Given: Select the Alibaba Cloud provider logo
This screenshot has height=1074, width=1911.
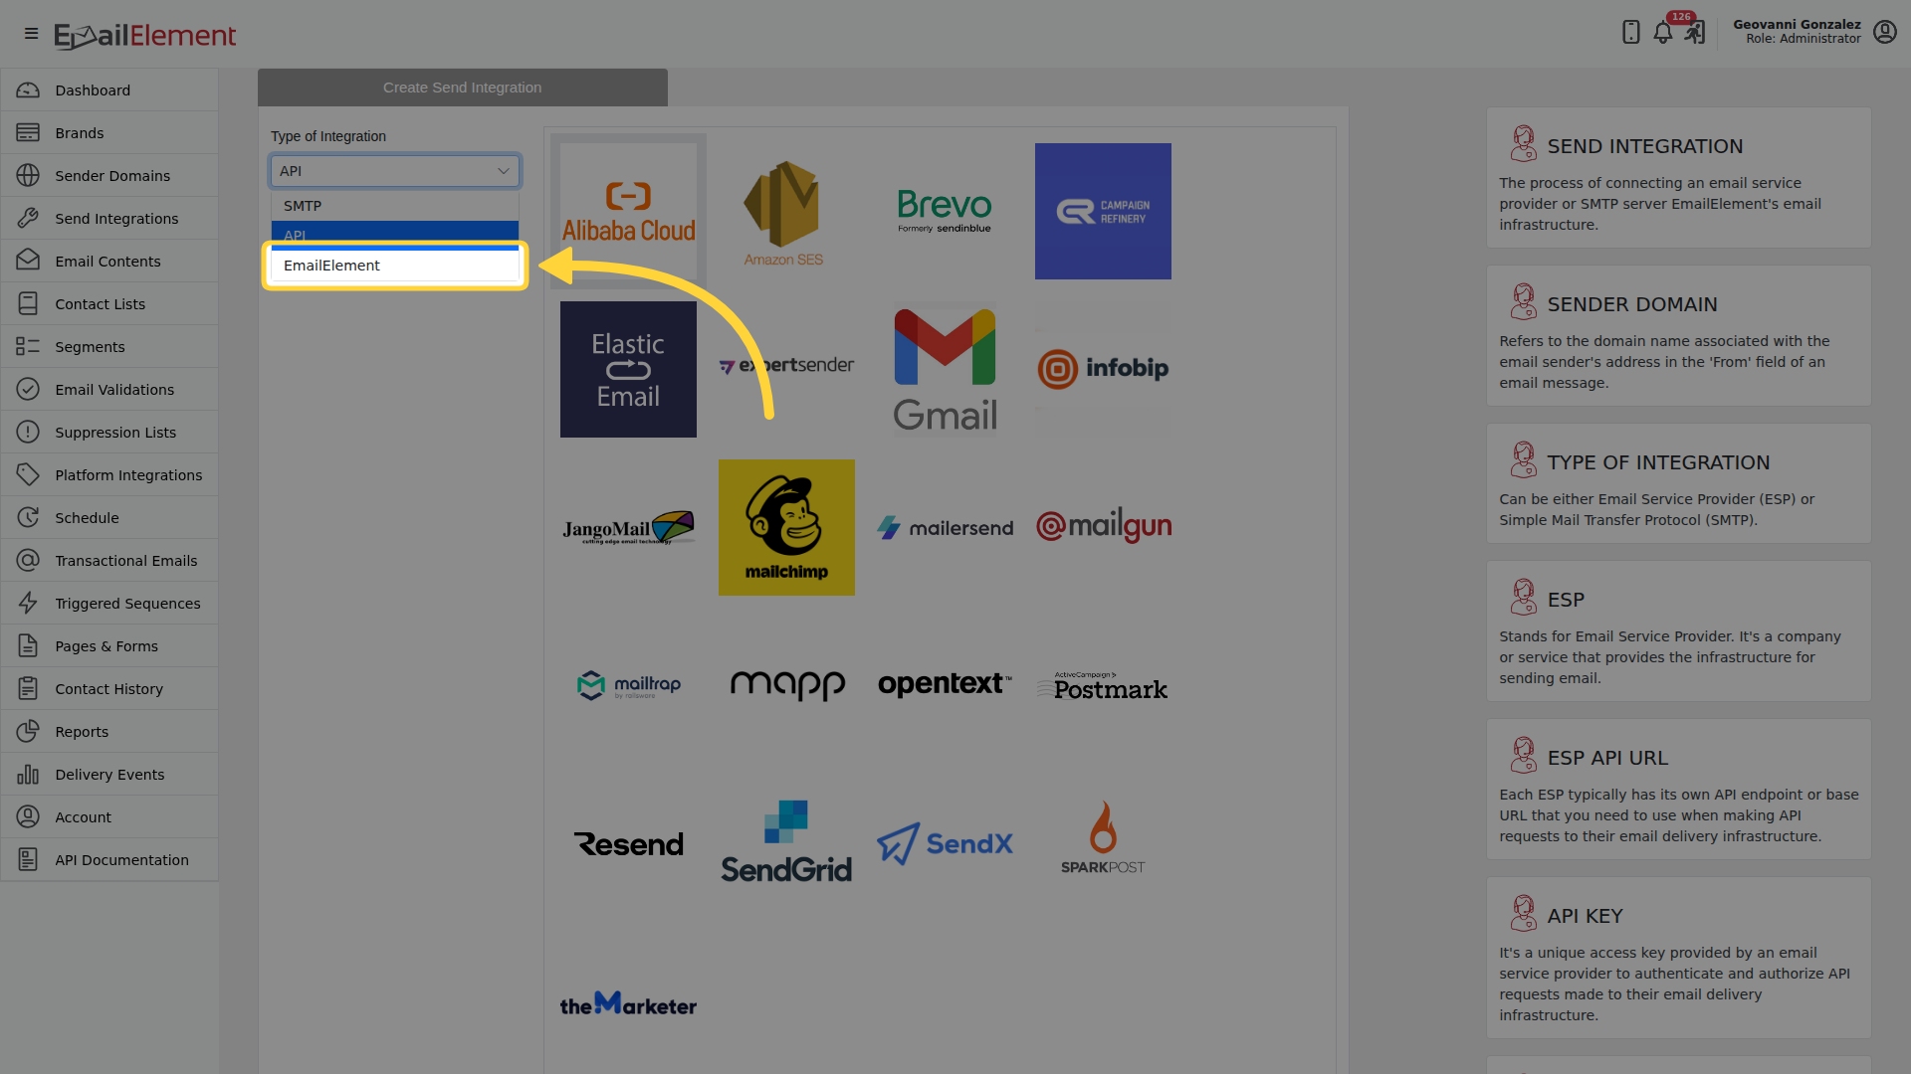Looking at the screenshot, I should tap(628, 211).
